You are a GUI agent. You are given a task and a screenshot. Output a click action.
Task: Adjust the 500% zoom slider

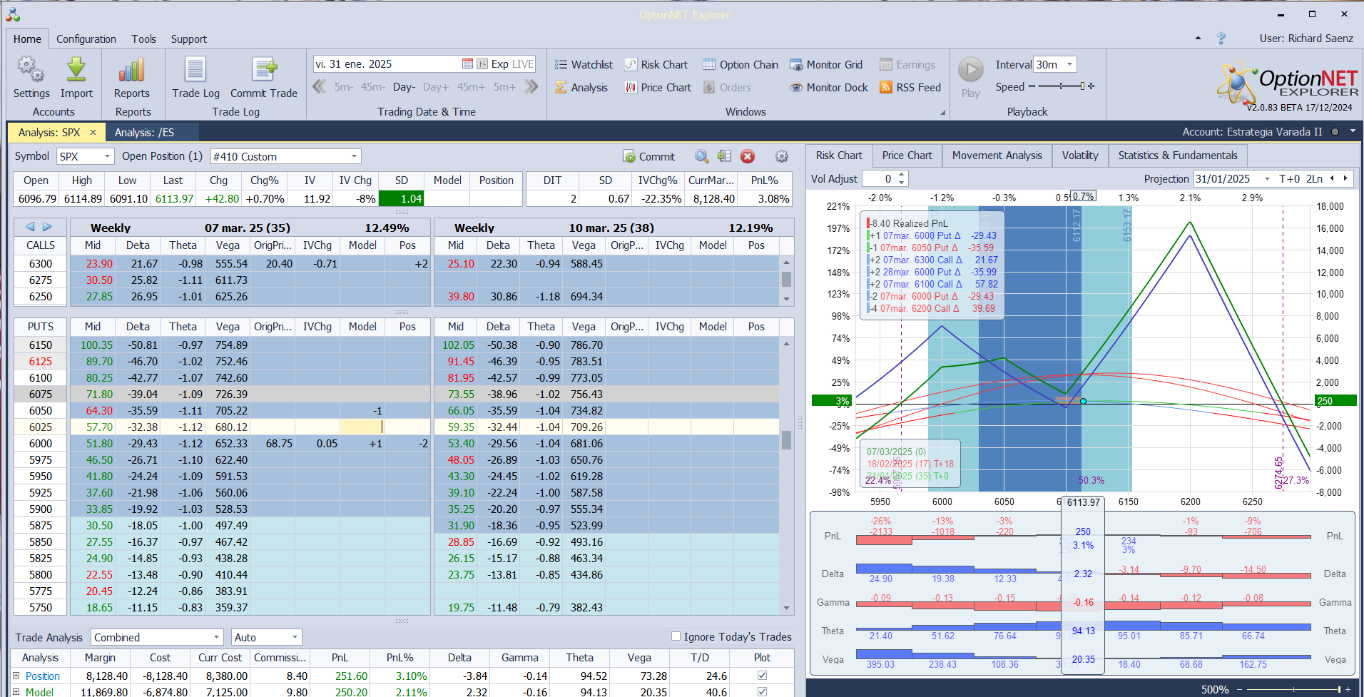(x=1294, y=689)
